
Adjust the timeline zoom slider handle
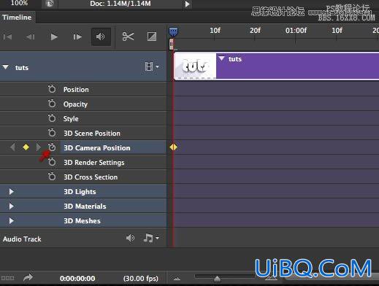tap(217, 278)
